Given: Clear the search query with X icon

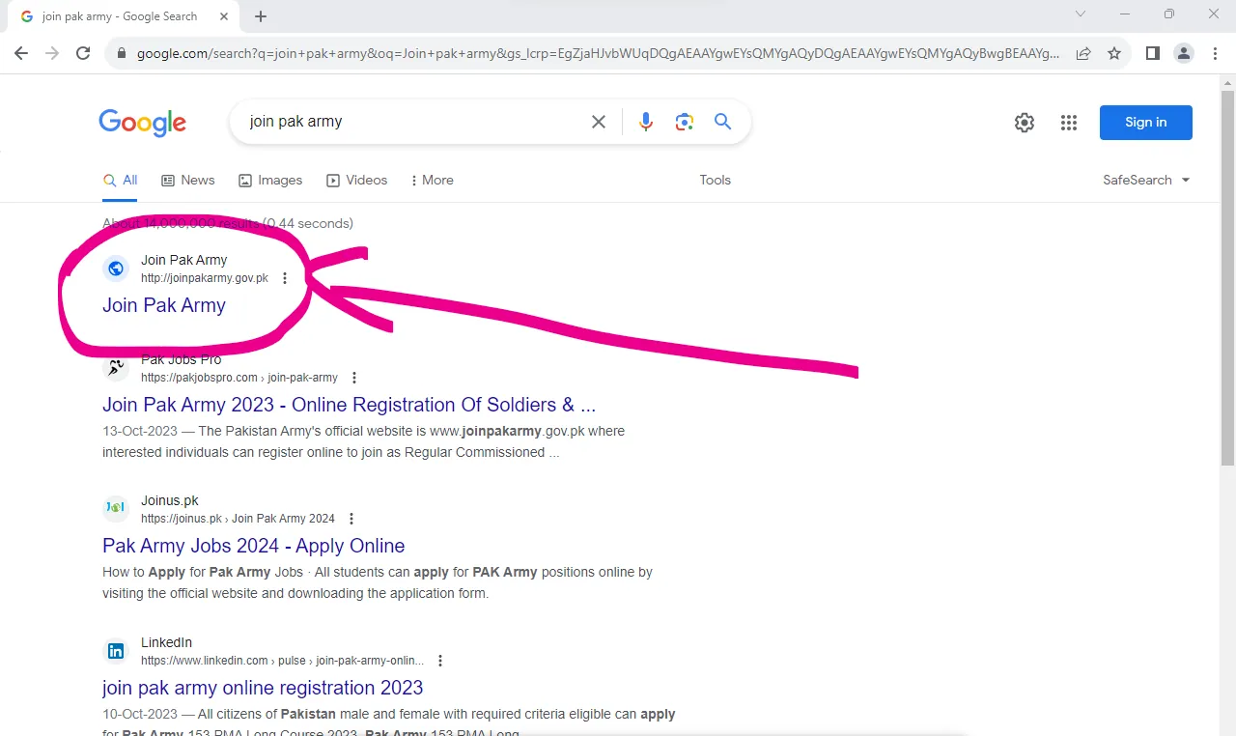Looking at the screenshot, I should tap(599, 122).
